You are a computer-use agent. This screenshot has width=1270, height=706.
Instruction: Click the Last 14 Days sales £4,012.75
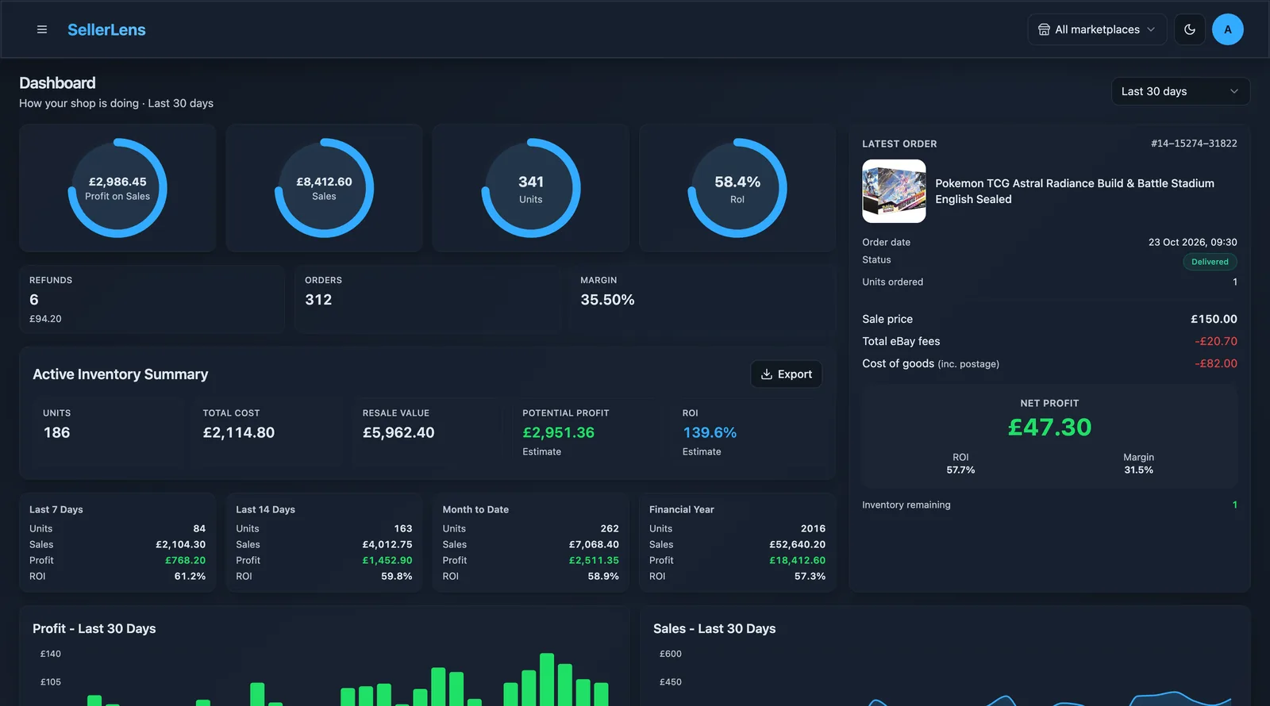tap(387, 544)
